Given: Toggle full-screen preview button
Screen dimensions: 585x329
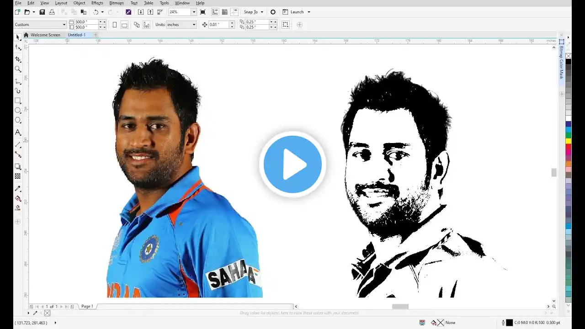Looking at the screenshot, I should tap(202, 12).
